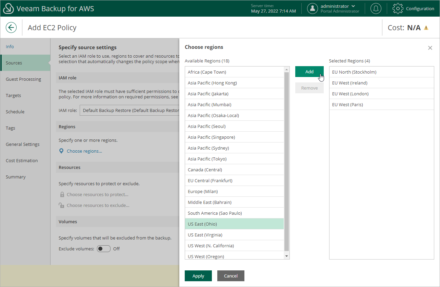Open the Configuration gear

[398, 8]
